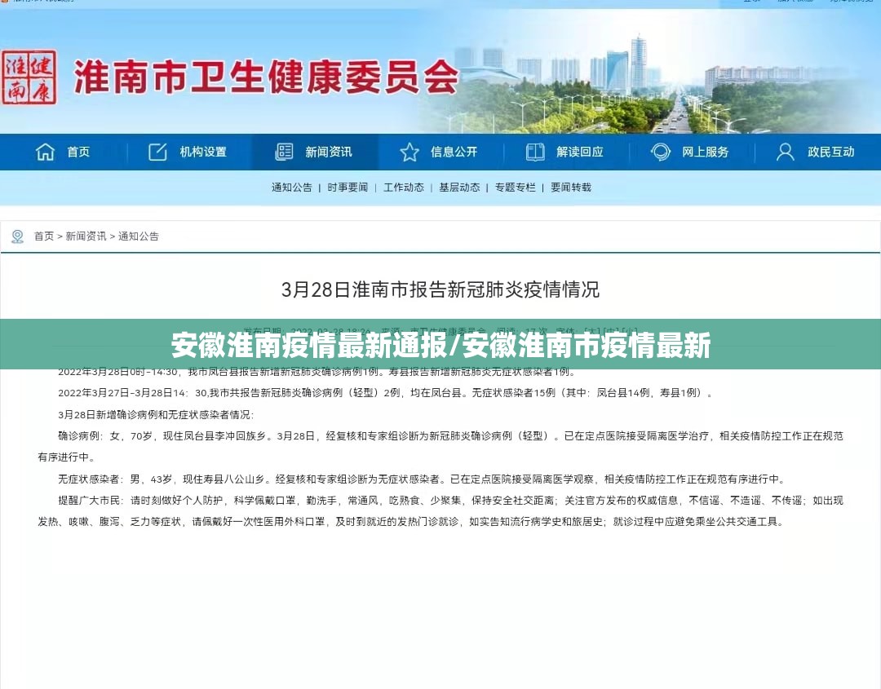
Task: Click the paragraph starting 无症状感染者: 男, 43岁
Action: pyautogui.click(x=421, y=479)
